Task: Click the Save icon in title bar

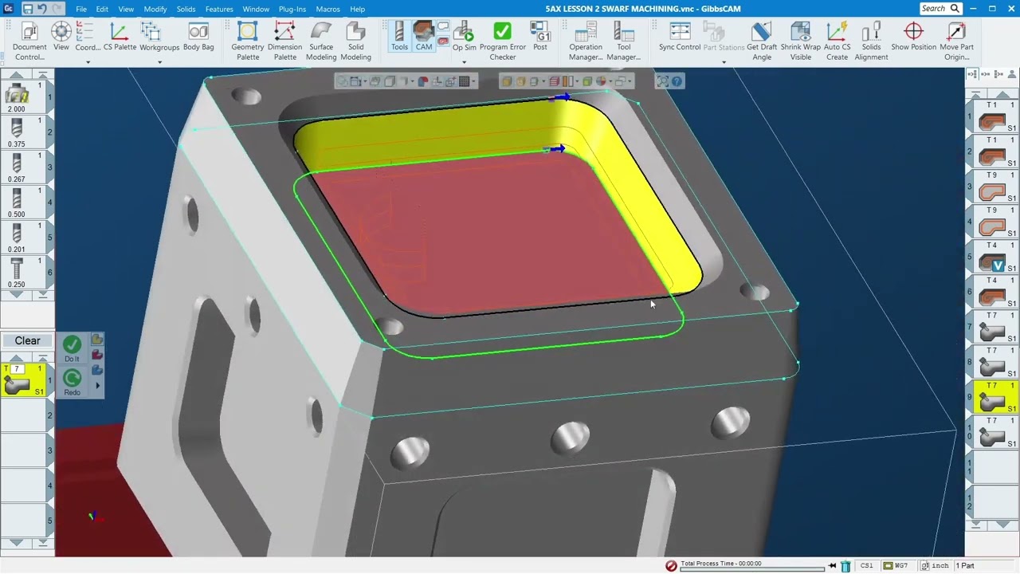Action: (28, 9)
